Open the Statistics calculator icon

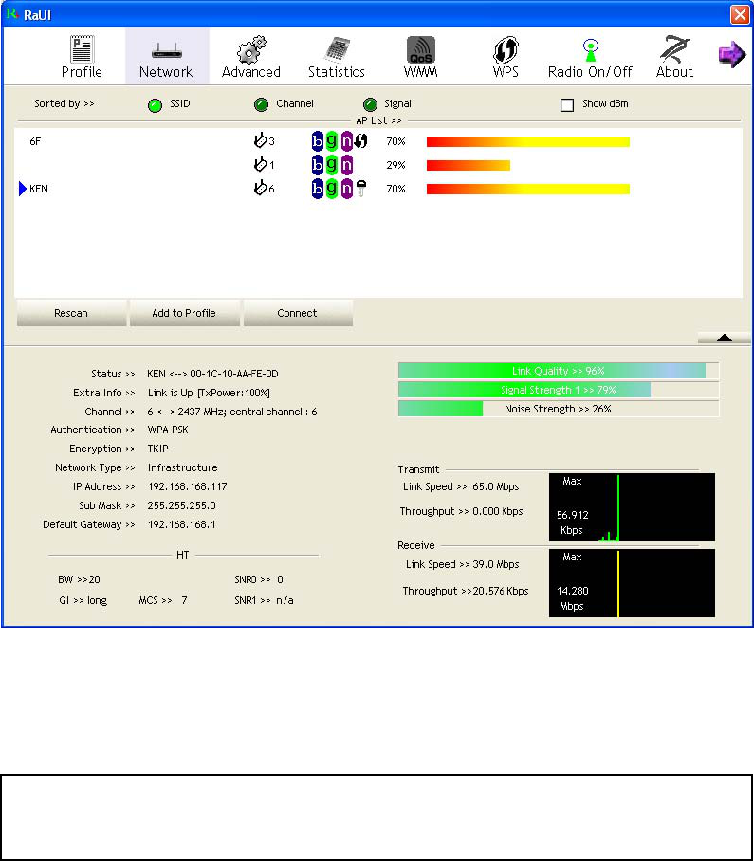[x=337, y=49]
